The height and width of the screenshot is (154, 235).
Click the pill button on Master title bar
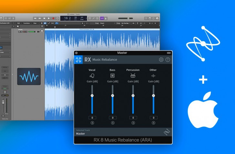click(x=169, y=53)
